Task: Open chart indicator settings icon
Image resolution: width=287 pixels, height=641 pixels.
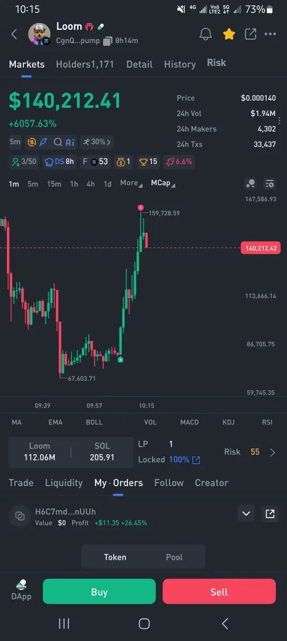Action: tap(269, 183)
